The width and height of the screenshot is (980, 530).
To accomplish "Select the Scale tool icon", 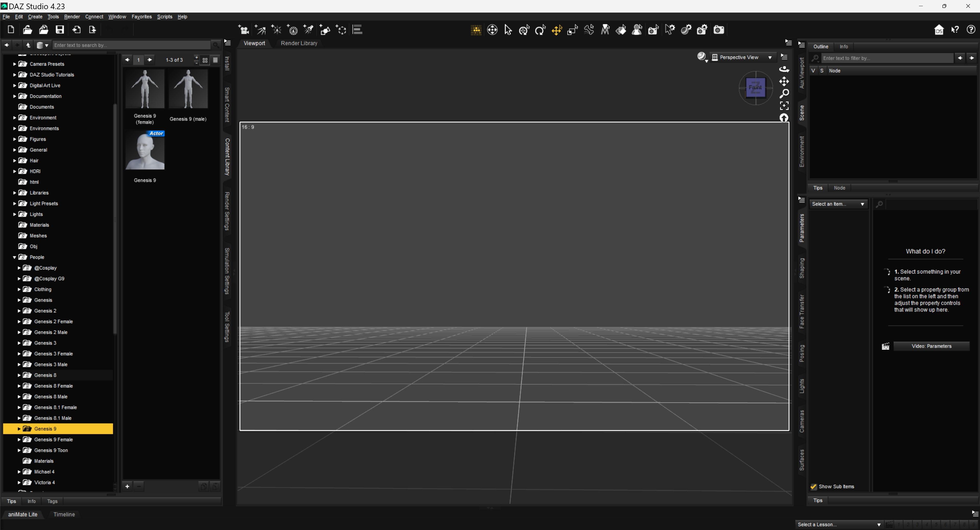I will tap(573, 30).
